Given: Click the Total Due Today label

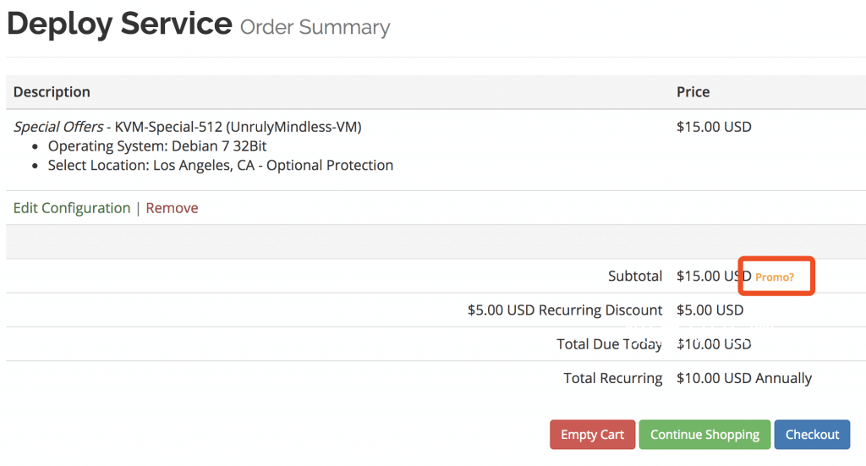Looking at the screenshot, I should point(609,344).
